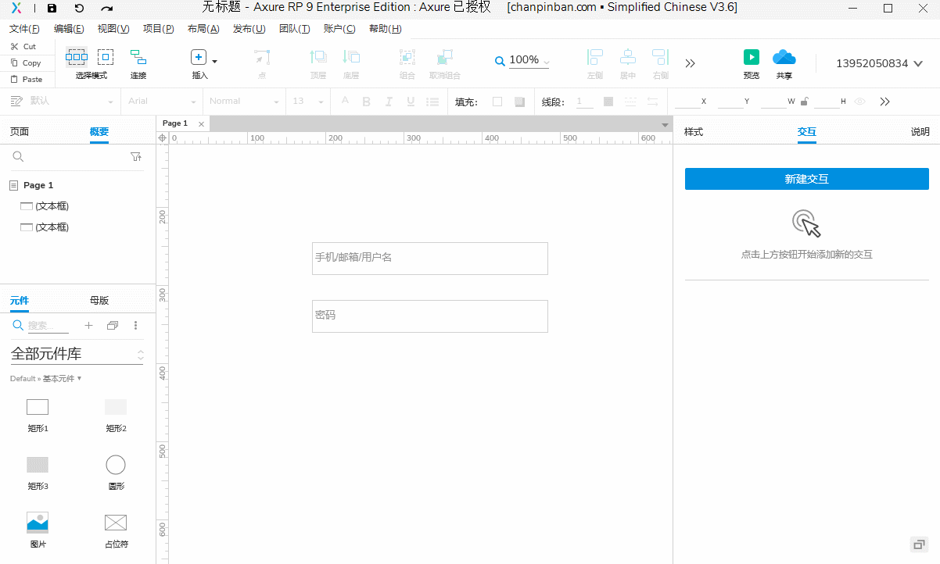This screenshot has height=564, width=940.
Task: Switch to the 样式 tab
Action: pos(694,132)
